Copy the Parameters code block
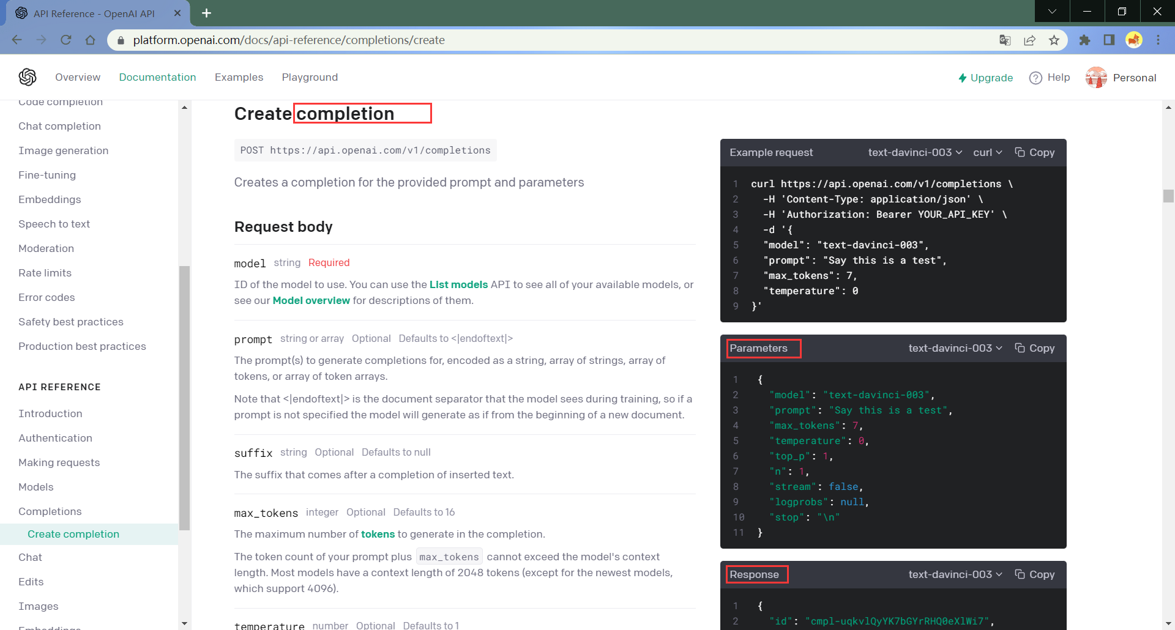The height and width of the screenshot is (630, 1175). pyautogui.click(x=1035, y=348)
